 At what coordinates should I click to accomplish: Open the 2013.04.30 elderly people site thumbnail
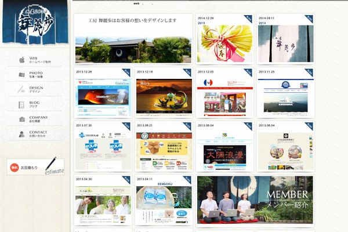click(x=103, y=205)
